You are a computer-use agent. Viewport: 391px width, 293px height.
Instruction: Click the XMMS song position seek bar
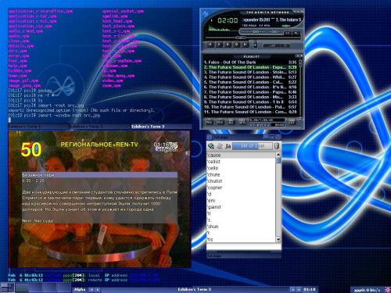[x=254, y=38]
